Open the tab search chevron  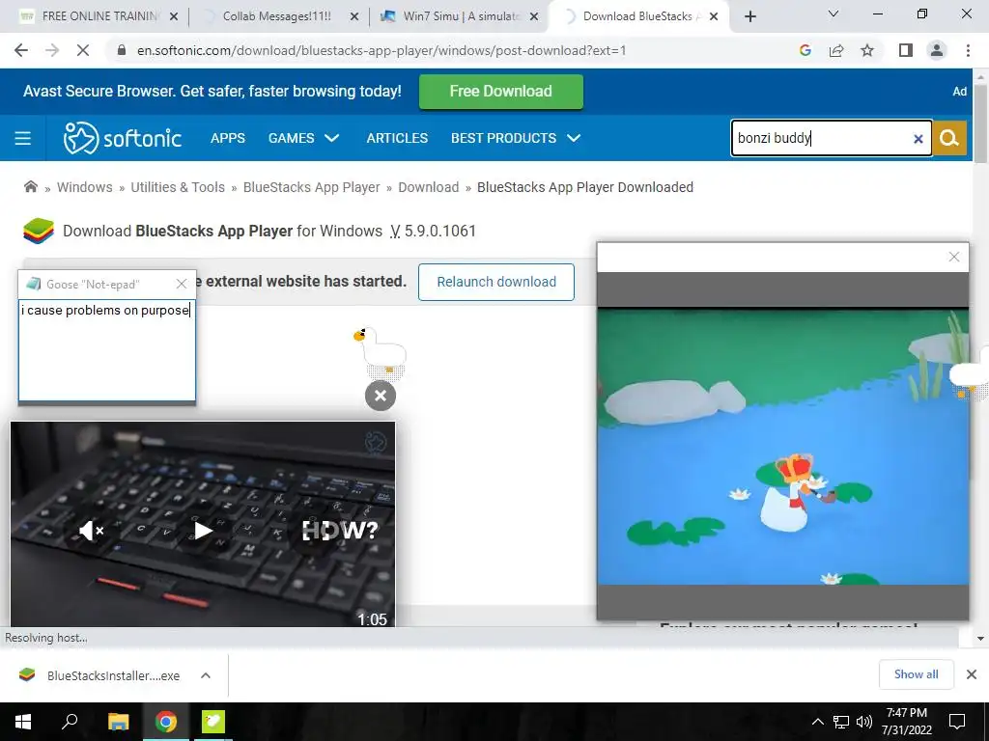click(x=834, y=14)
